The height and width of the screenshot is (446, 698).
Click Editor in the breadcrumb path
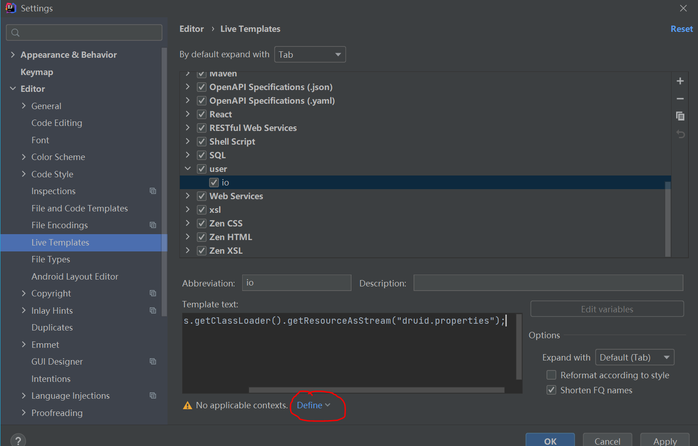point(192,29)
